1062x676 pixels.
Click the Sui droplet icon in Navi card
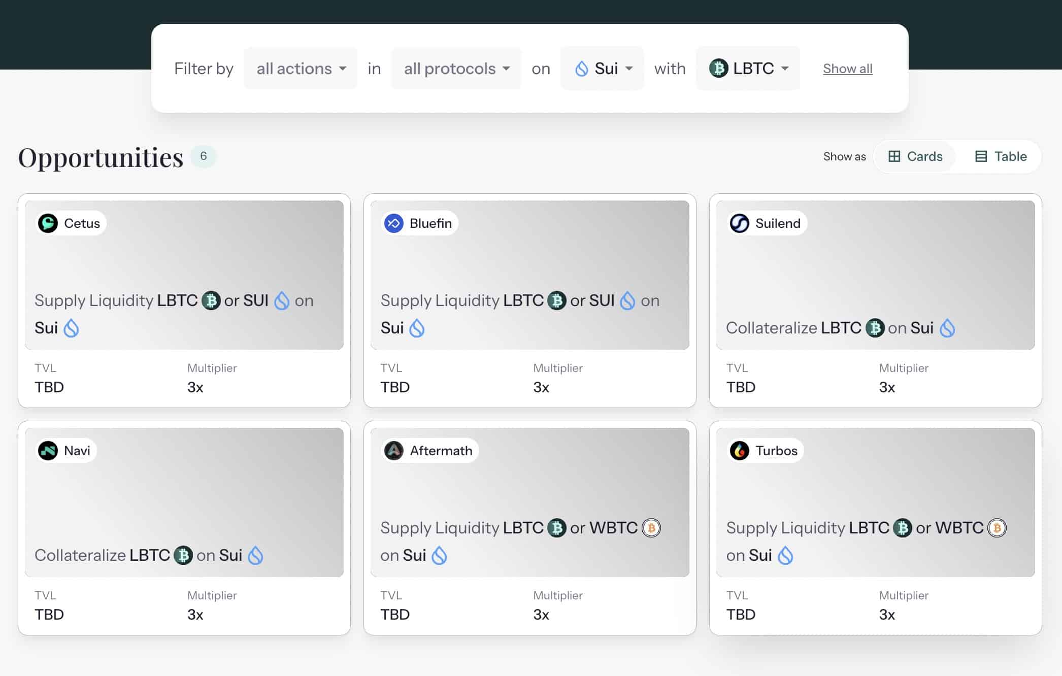click(x=255, y=555)
